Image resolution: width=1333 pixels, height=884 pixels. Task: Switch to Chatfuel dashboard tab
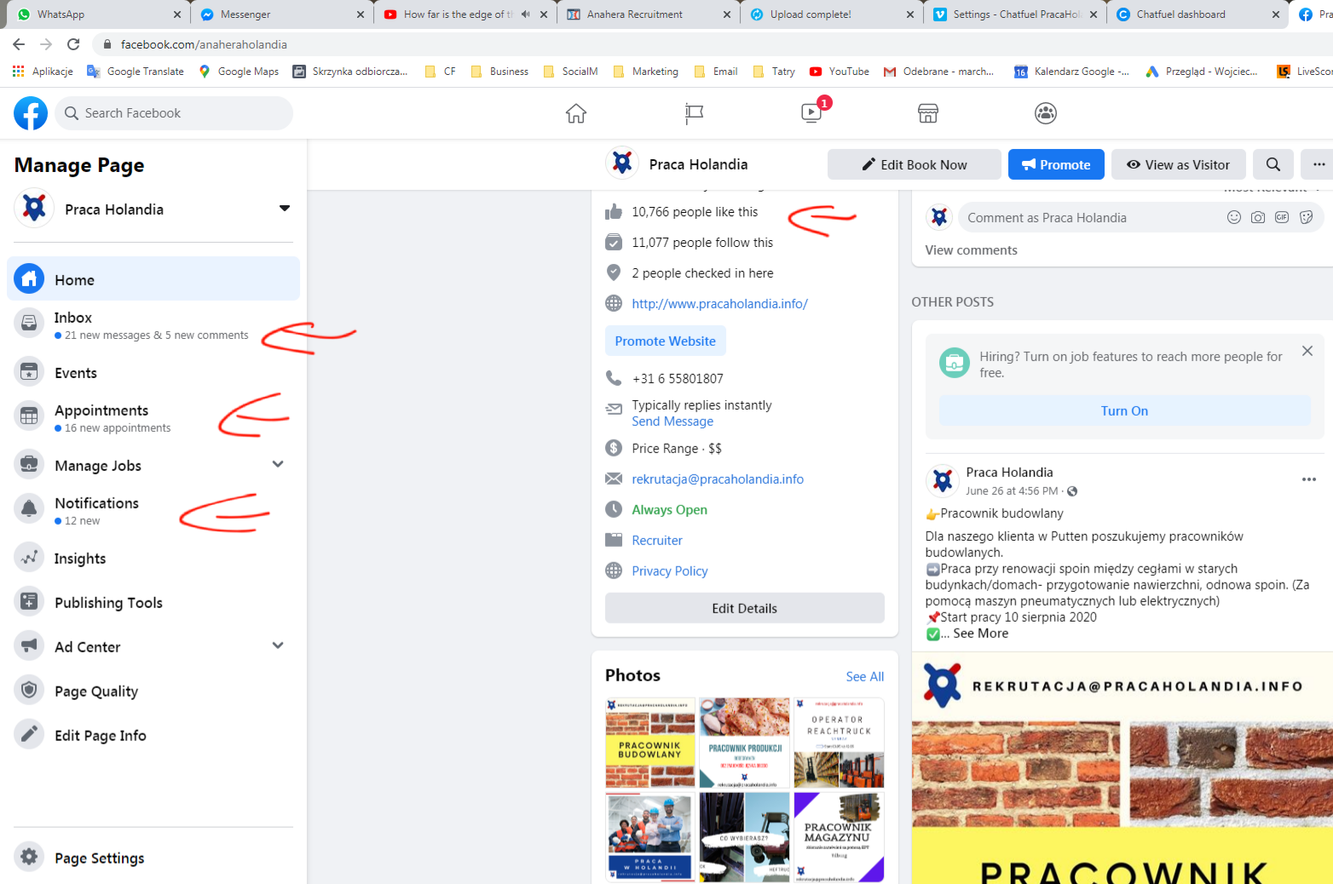(1195, 14)
